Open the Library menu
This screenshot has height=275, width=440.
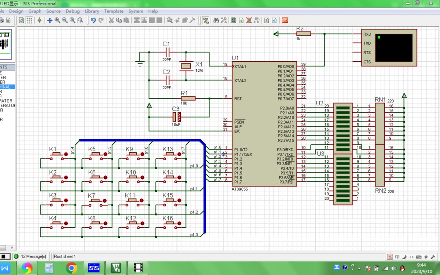coord(92,11)
